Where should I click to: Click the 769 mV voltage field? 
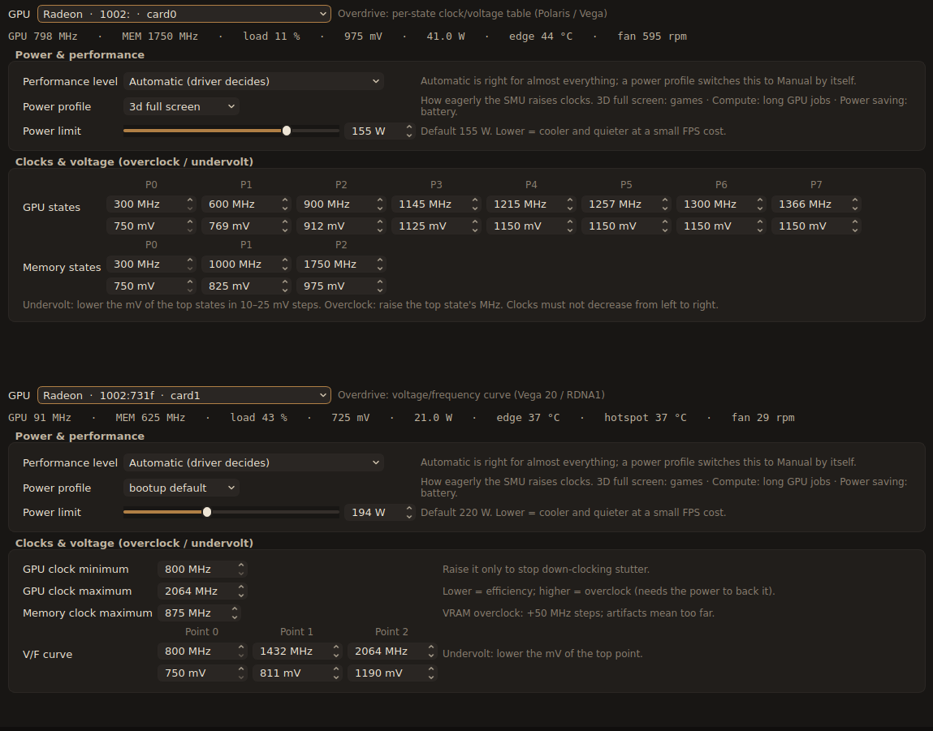[246, 226]
